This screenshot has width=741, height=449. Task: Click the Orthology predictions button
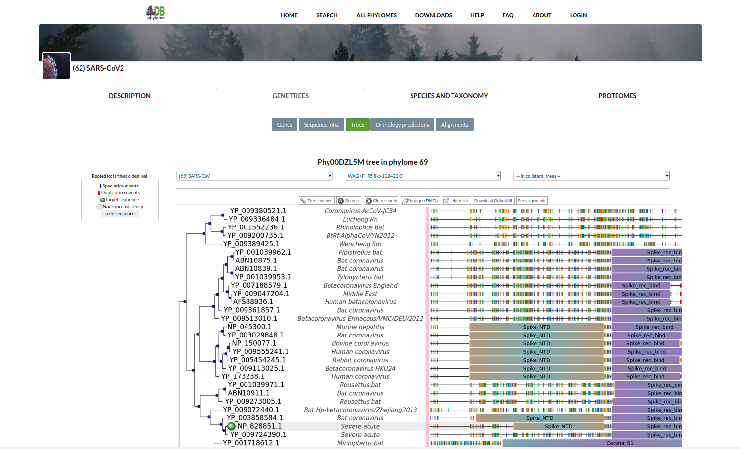[402, 125]
